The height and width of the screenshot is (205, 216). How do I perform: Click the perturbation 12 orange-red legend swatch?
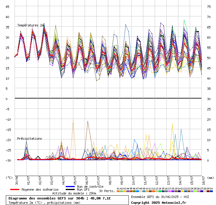click(x=154, y=191)
